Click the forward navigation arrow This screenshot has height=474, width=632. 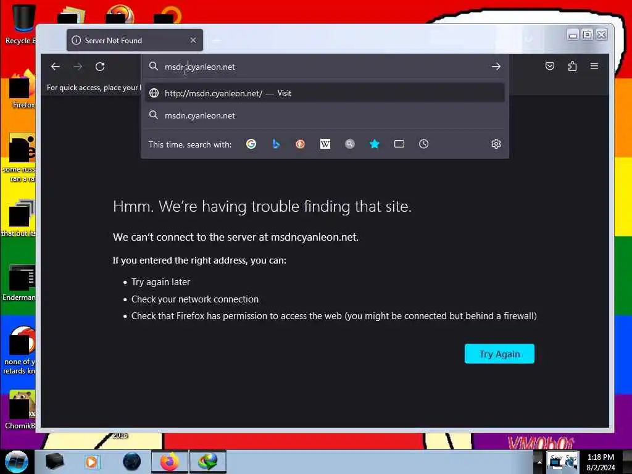point(78,67)
